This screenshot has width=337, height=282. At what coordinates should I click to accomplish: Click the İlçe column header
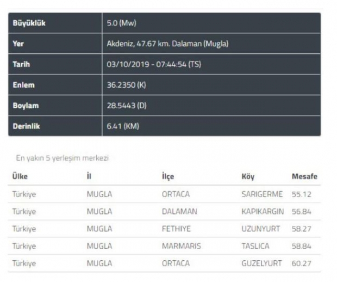pos(168,176)
